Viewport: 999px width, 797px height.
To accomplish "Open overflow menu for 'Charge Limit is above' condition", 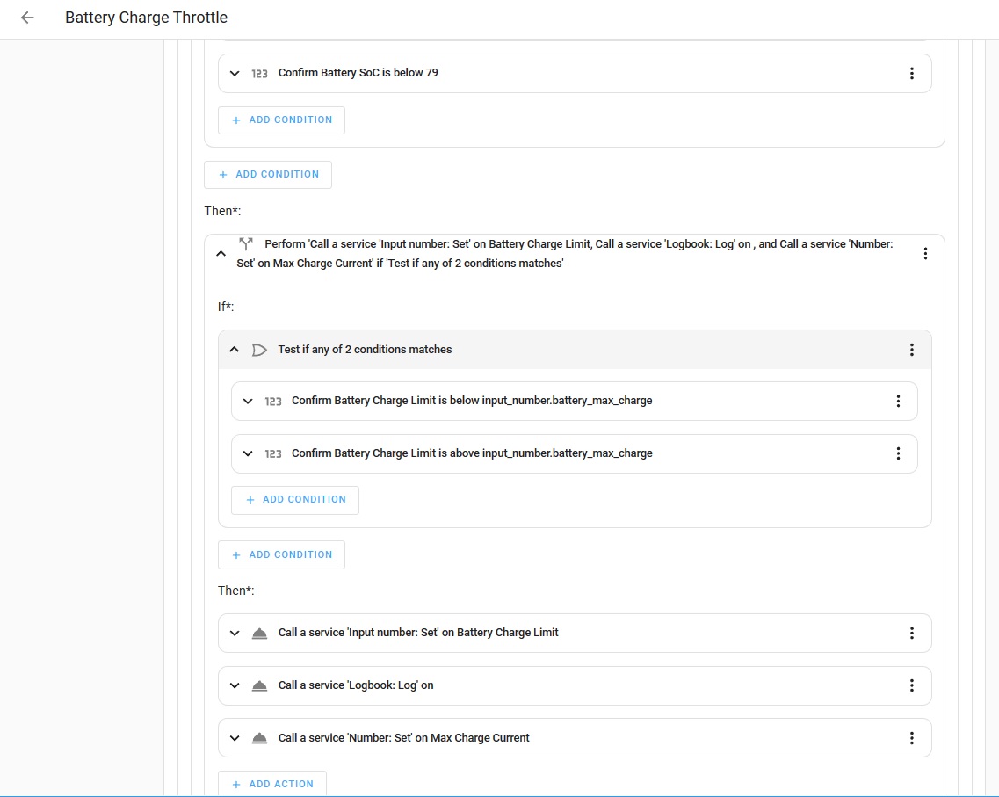I will pyautogui.click(x=898, y=454).
